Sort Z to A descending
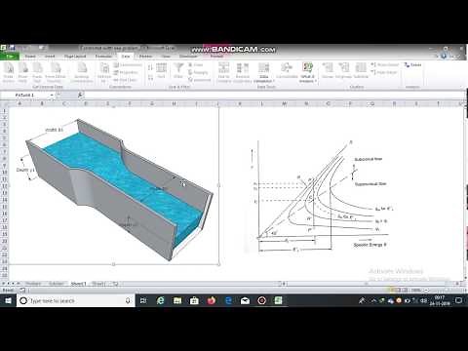 point(150,78)
